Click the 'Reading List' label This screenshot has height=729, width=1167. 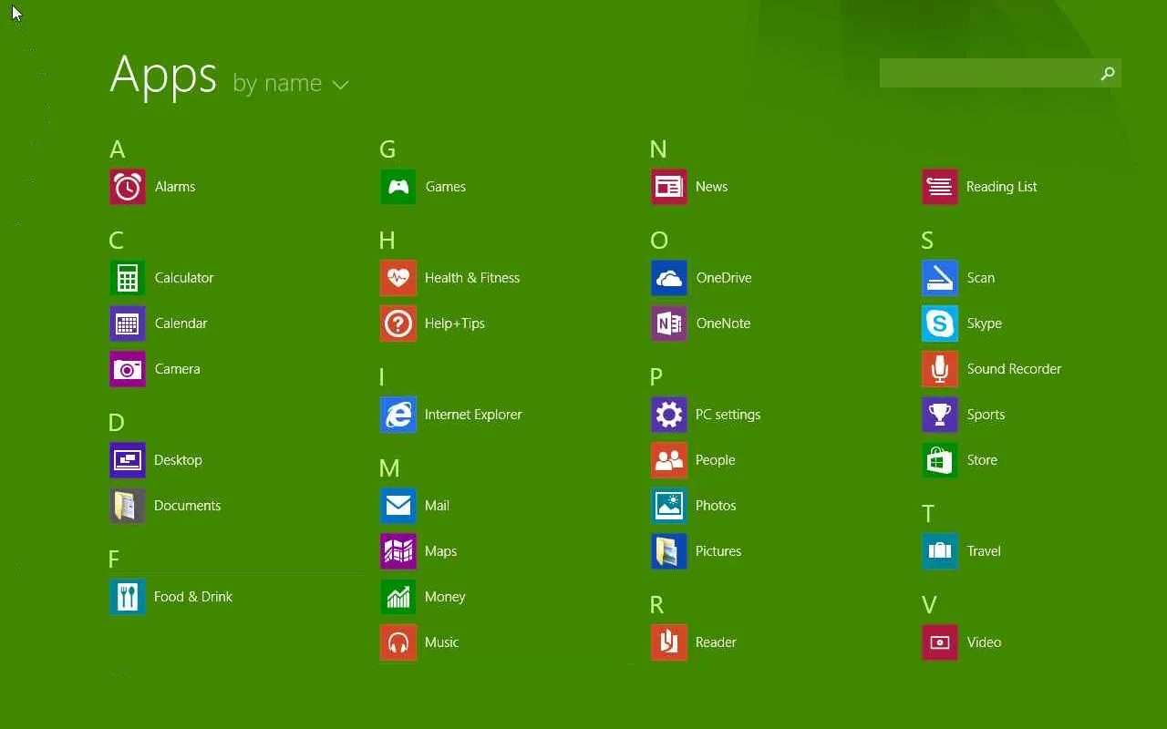1001,187
